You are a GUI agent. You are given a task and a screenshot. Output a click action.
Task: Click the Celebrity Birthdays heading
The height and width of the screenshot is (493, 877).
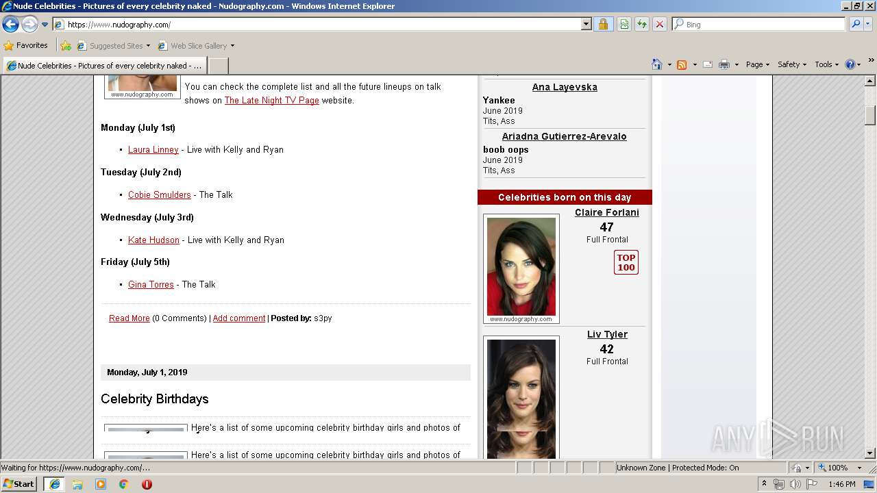coord(154,399)
